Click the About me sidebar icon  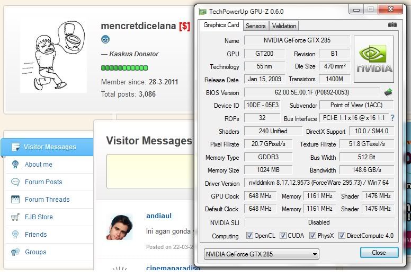coord(15,165)
